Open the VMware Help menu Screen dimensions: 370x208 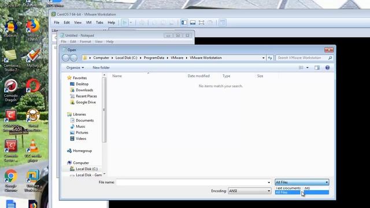click(x=111, y=23)
